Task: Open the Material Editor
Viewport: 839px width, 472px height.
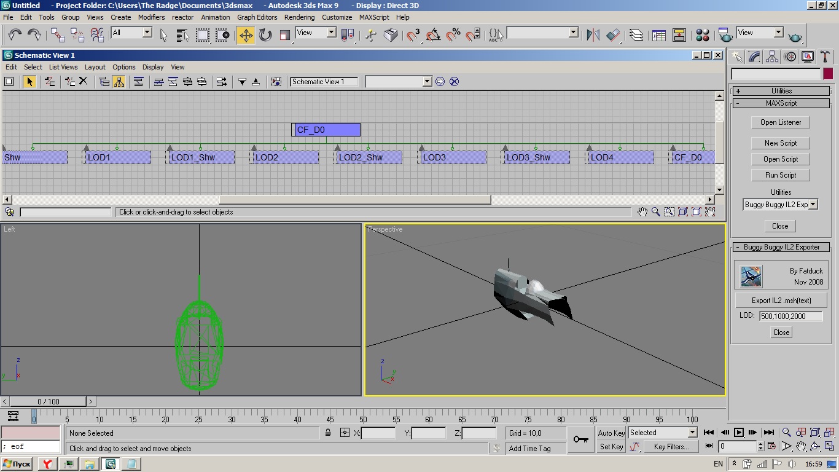Action: (703, 35)
